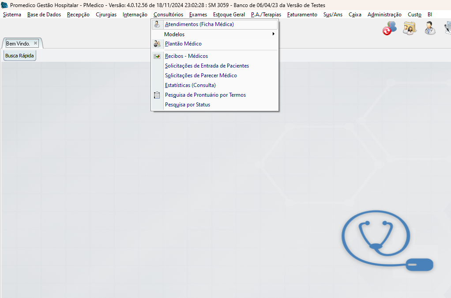The image size is (451, 298).
Task: Switch to the Bem Vindo tab
Action: tap(18, 44)
